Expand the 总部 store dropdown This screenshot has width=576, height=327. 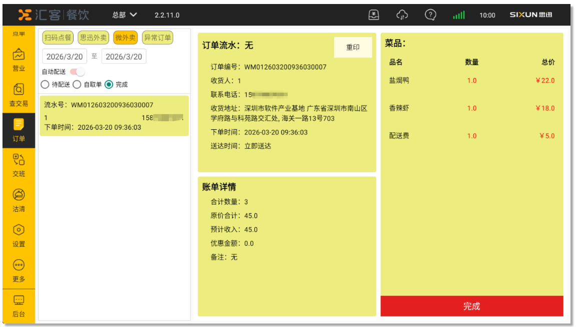tap(125, 15)
